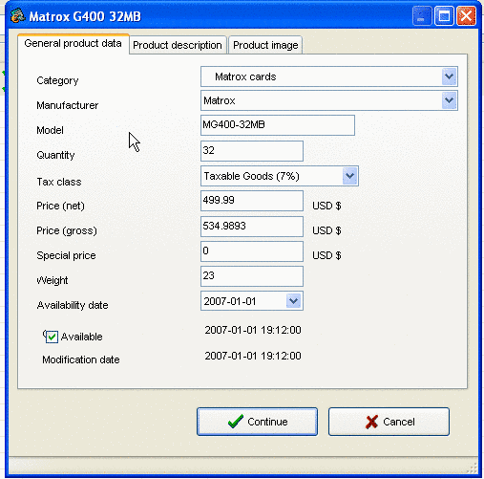Click the Special price input field
The image size is (484, 479).
tap(252, 251)
